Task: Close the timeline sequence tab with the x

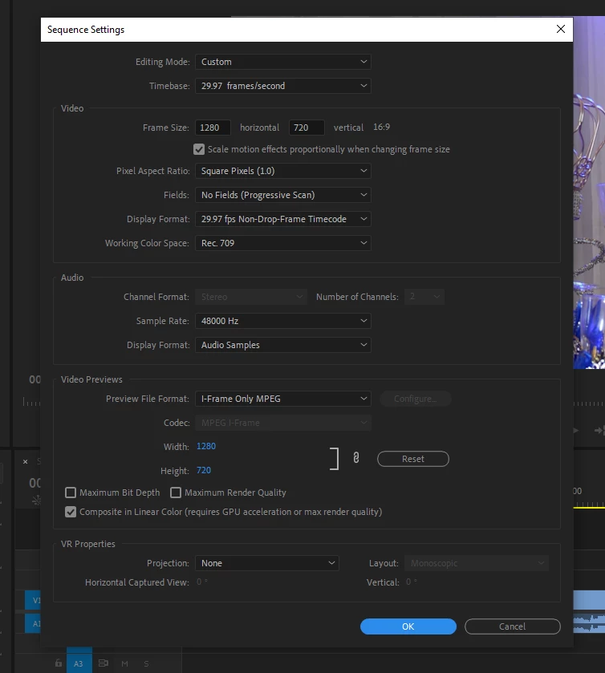Action: tap(26, 461)
